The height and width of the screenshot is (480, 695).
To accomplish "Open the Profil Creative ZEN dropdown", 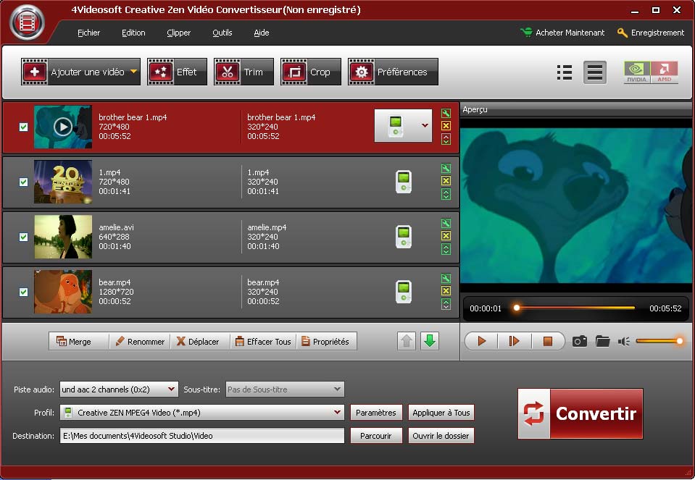I will click(337, 413).
